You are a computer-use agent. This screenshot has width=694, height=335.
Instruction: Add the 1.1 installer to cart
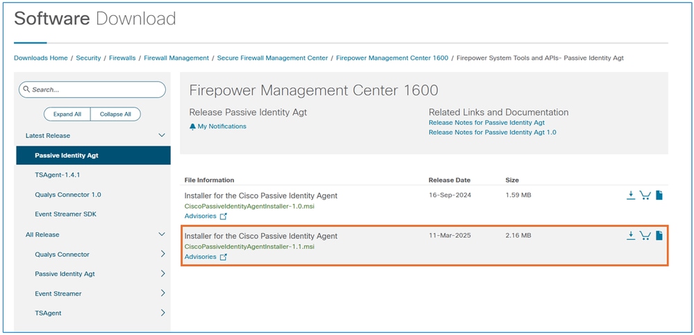[645, 236]
